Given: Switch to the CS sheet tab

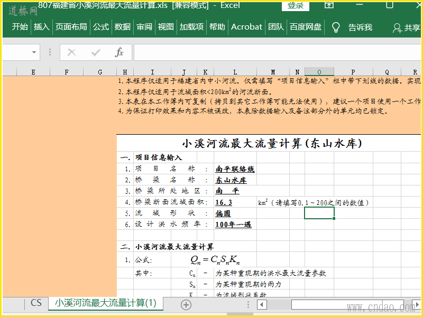Looking at the screenshot, I should (x=36, y=303).
